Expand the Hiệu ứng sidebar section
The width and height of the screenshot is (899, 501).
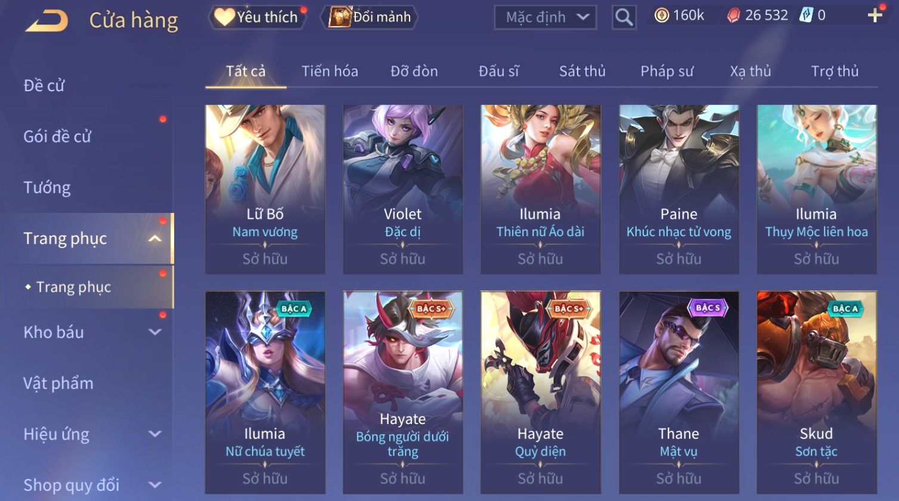click(154, 434)
